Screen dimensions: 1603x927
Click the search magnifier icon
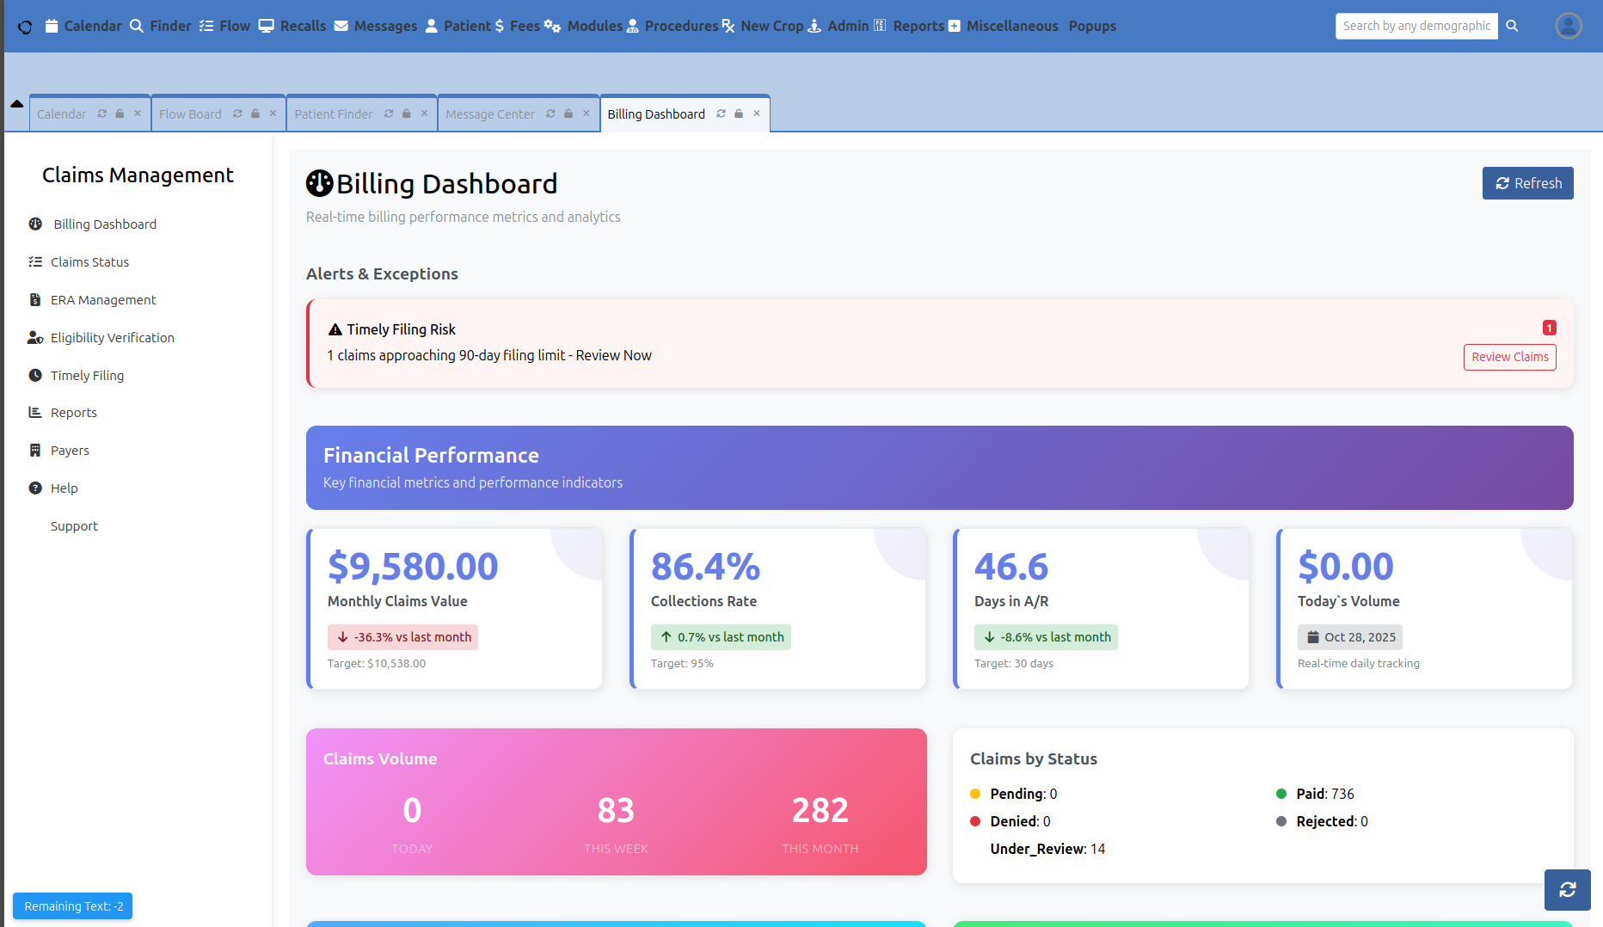1512,26
